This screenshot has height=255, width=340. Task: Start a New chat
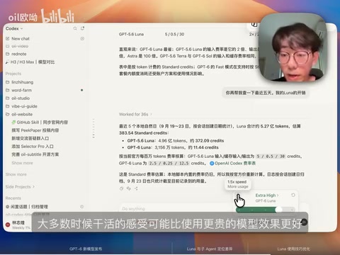pyautogui.click(x=21, y=38)
